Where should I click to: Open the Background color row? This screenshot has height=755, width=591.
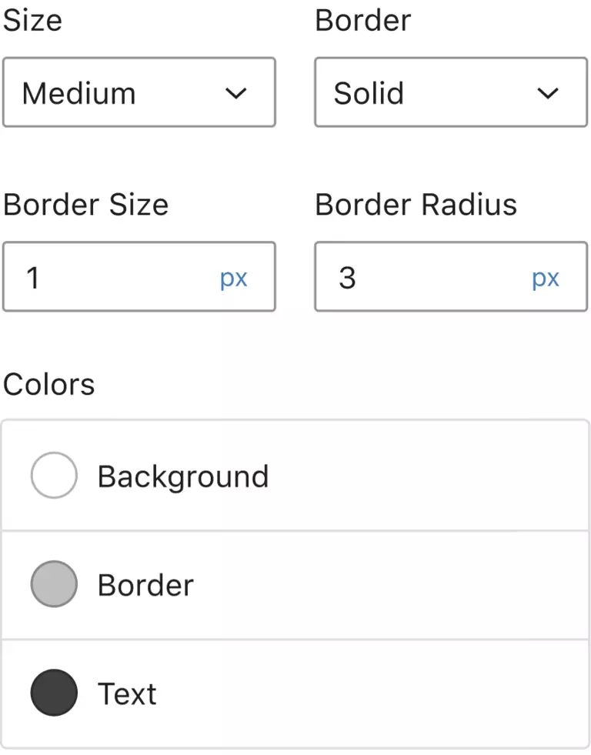308,476
